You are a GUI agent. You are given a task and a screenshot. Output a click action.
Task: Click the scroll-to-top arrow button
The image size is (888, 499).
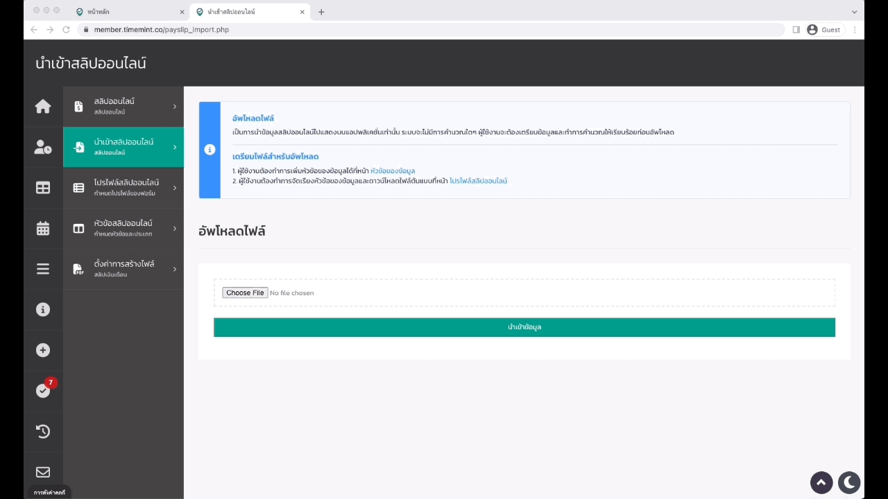821,482
